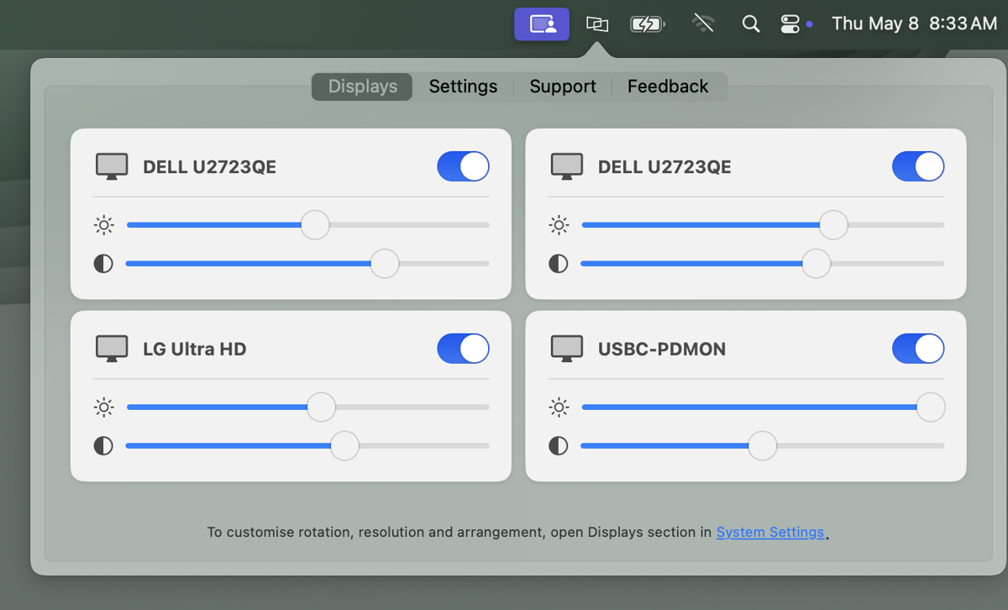The image size is (1008, 610).
Task: Switch to the Settings tab
Action: (463, 86)
